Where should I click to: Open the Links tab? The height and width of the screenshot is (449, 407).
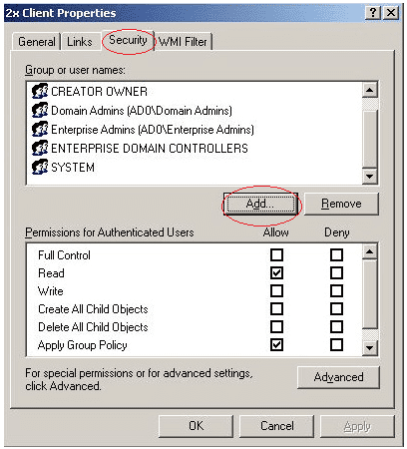pos(80,42)
